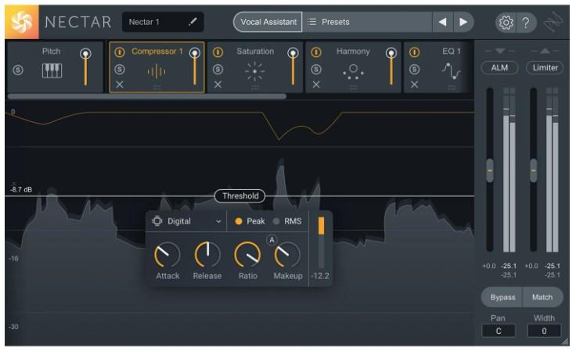Open the Digital compressor mode dropdown
Screen dimensions: 576x351
coord(187,221)
